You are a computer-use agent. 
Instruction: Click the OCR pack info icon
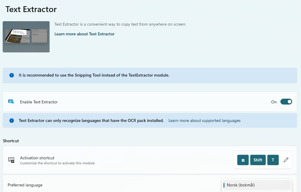click(11, 120)
